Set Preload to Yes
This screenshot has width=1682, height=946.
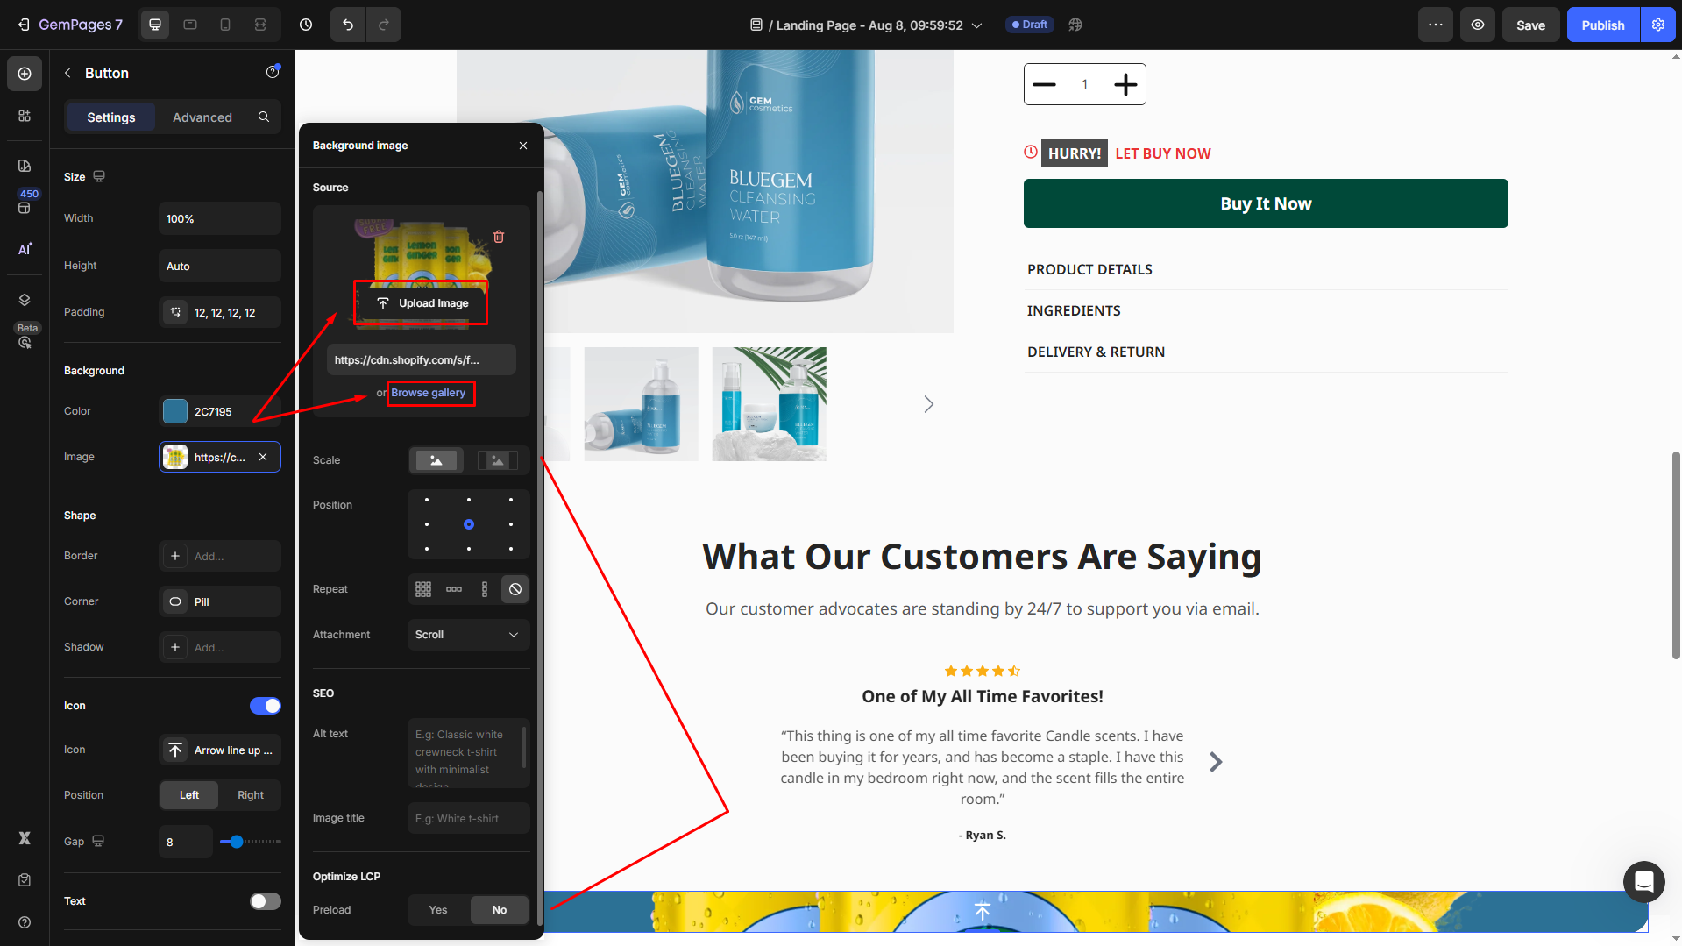click(x=438, y=910)
